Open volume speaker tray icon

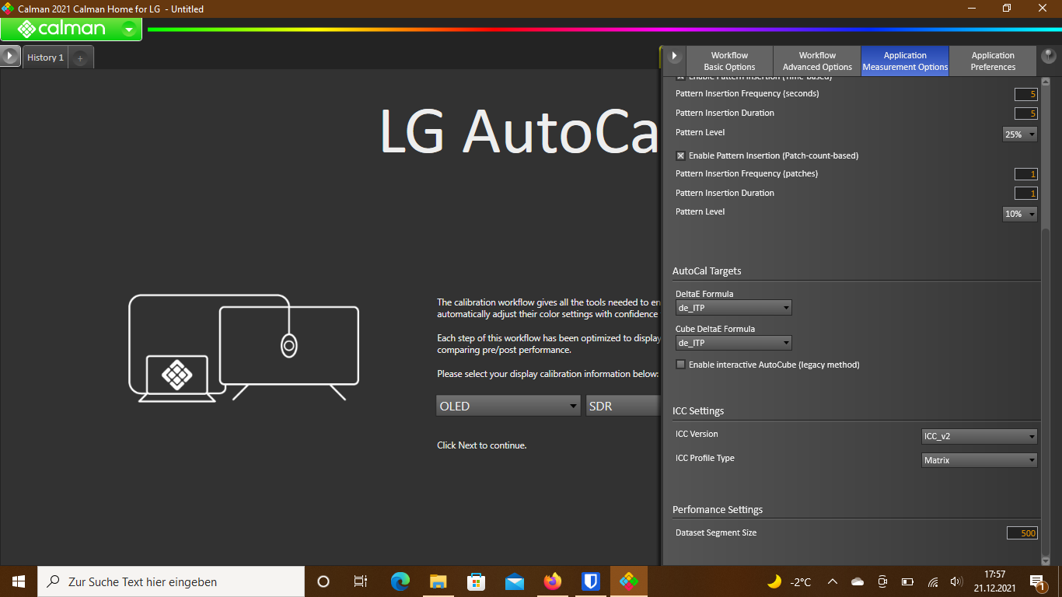pos(956,581)
